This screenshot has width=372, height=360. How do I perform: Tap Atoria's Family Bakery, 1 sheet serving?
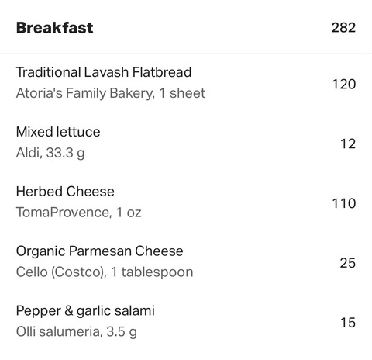click(111, 93)
